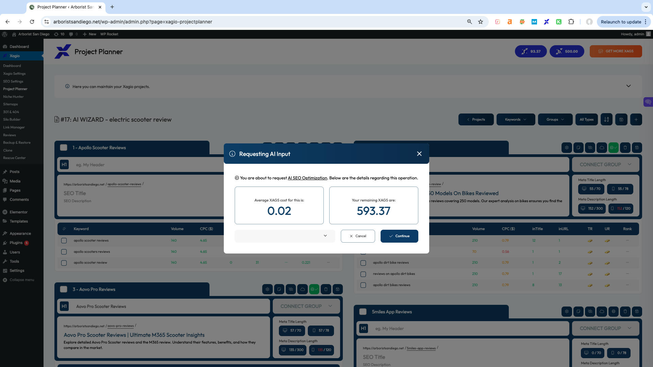Open the empty dropdown in the AI dialog
Screen dimensions: 653x367
pos(285,236)
